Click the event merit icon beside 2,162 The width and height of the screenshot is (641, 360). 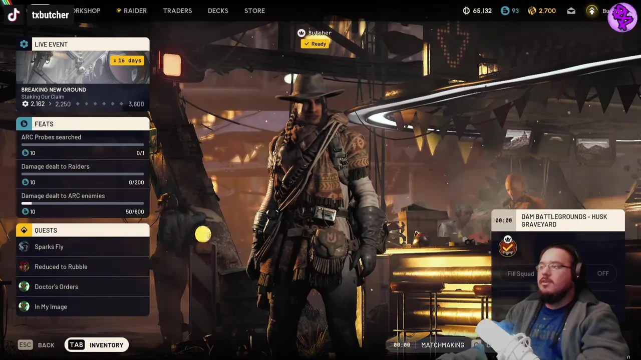click(25, 104)
